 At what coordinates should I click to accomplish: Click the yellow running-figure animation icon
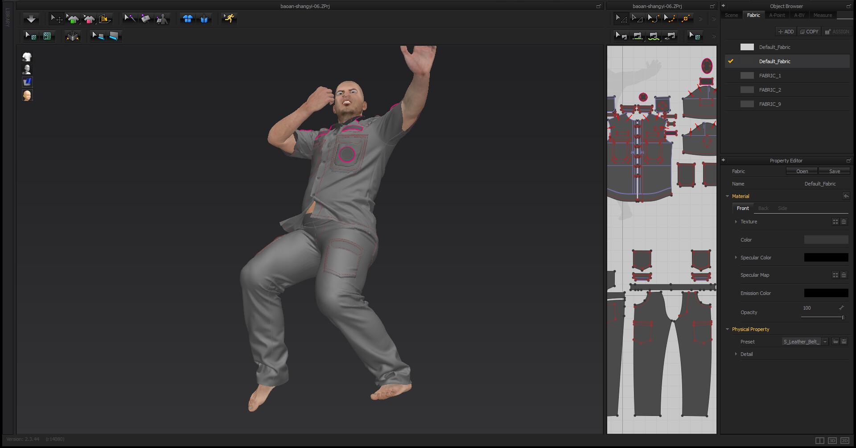click(229, 19)
